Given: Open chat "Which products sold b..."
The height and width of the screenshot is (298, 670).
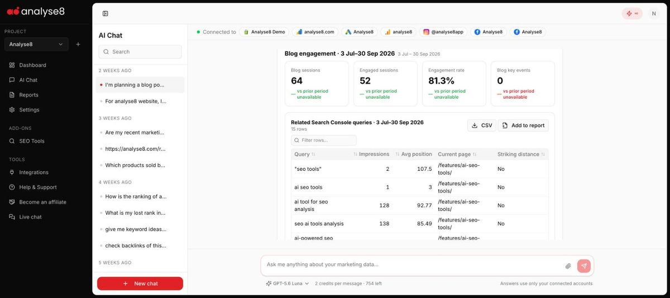Looking at the screenshot, I should pos(140,165).
